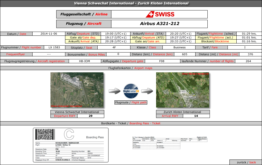Open the boarding pass image

(71, 145)
